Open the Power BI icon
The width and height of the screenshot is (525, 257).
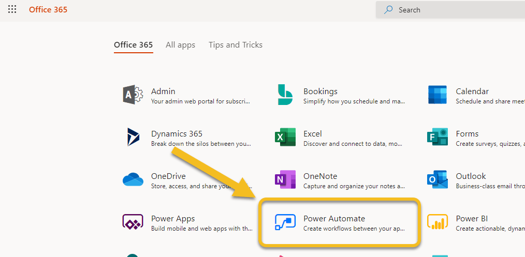437,222
